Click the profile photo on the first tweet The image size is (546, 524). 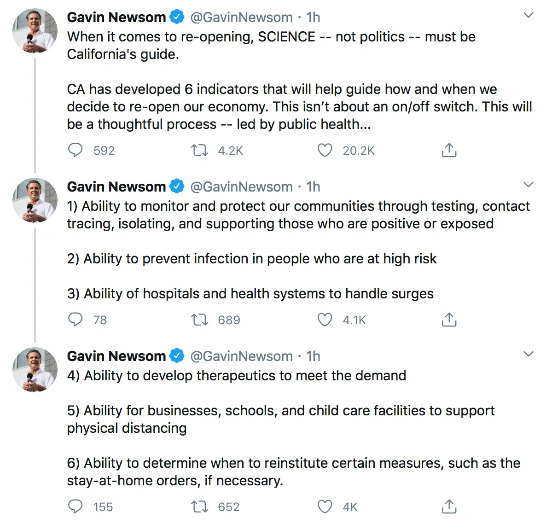point(35,31)
